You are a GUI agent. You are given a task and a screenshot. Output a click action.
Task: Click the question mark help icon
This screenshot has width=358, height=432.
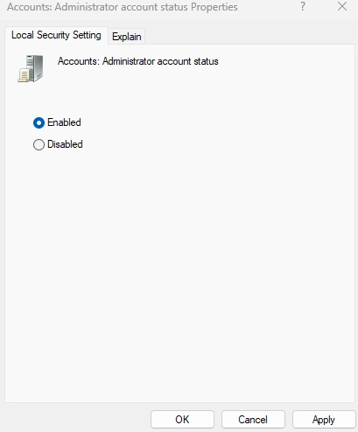303,6
